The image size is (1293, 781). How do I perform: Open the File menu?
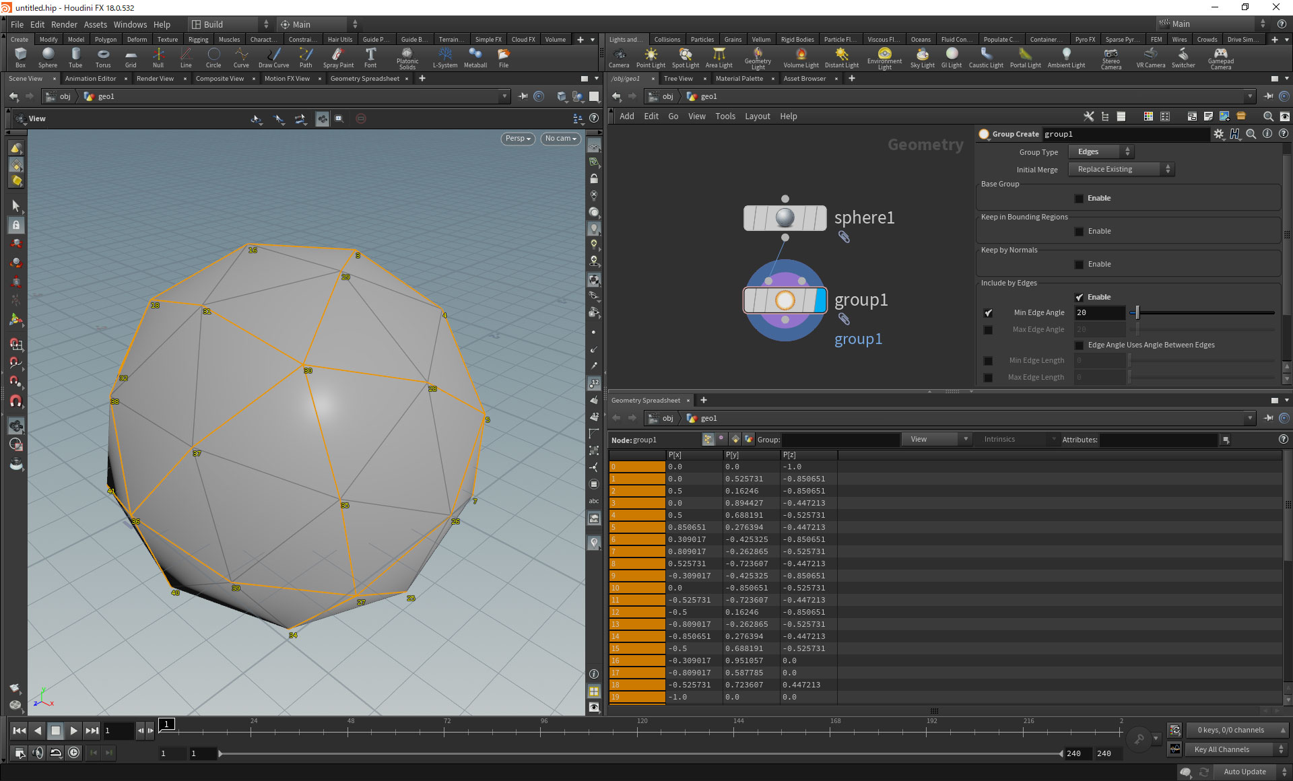tap(17, 24)
